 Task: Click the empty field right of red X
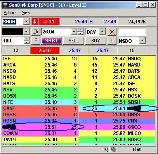click(132, 31)
